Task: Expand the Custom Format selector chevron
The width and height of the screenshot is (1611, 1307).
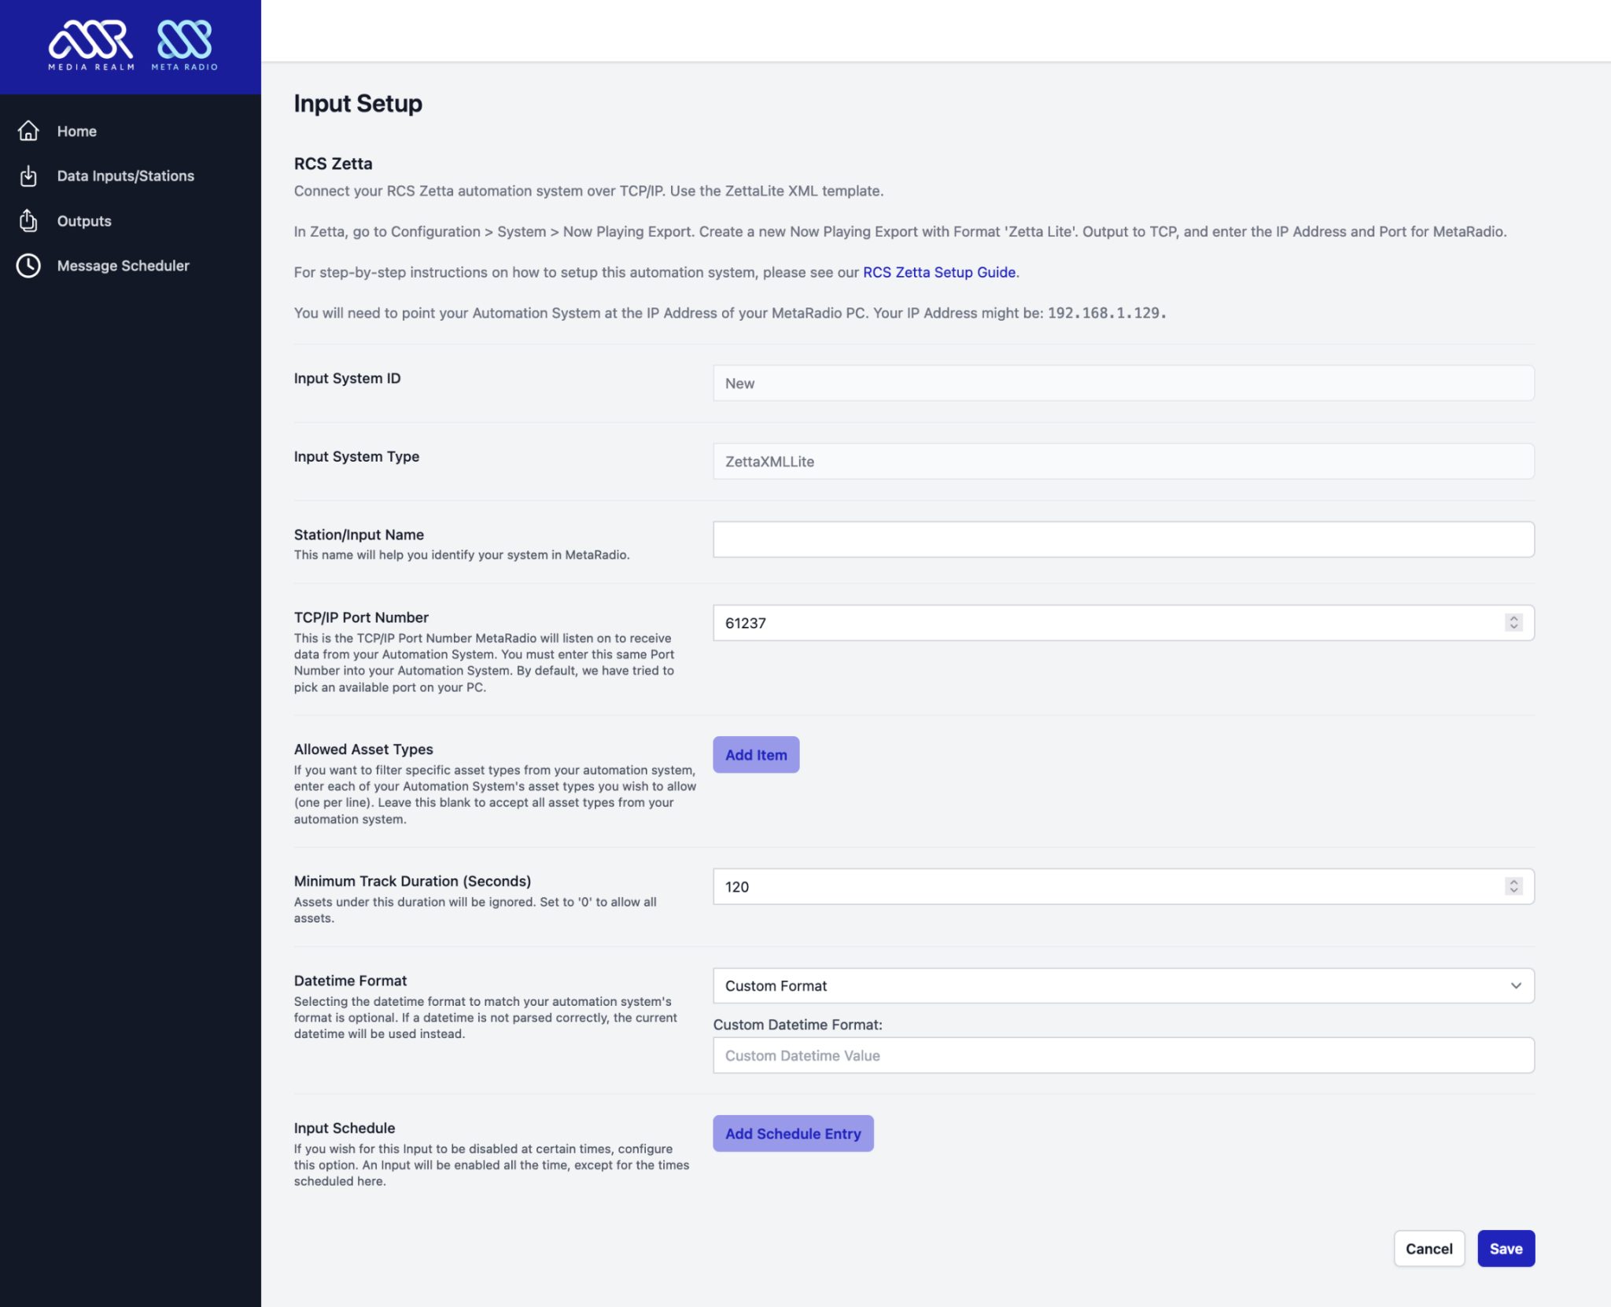Action: [1517, 985]
